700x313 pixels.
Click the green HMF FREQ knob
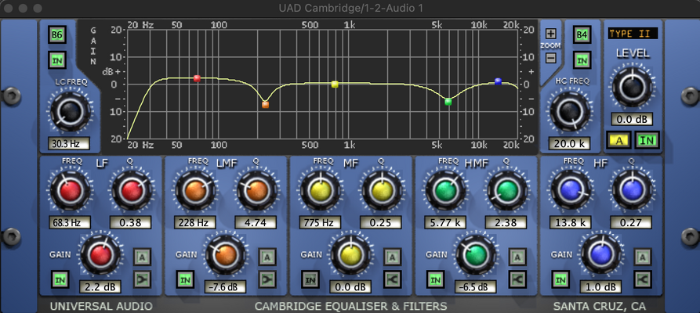[x=445, y=190]
